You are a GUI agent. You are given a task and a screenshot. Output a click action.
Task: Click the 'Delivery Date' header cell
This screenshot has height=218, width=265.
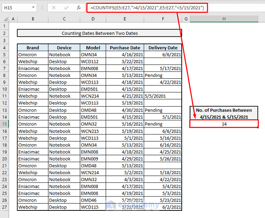point(163,48)
